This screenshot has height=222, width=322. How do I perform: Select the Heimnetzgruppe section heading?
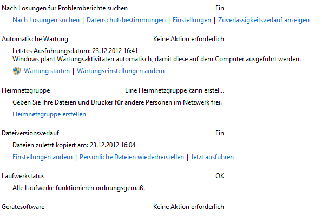(x=26, y=90)
